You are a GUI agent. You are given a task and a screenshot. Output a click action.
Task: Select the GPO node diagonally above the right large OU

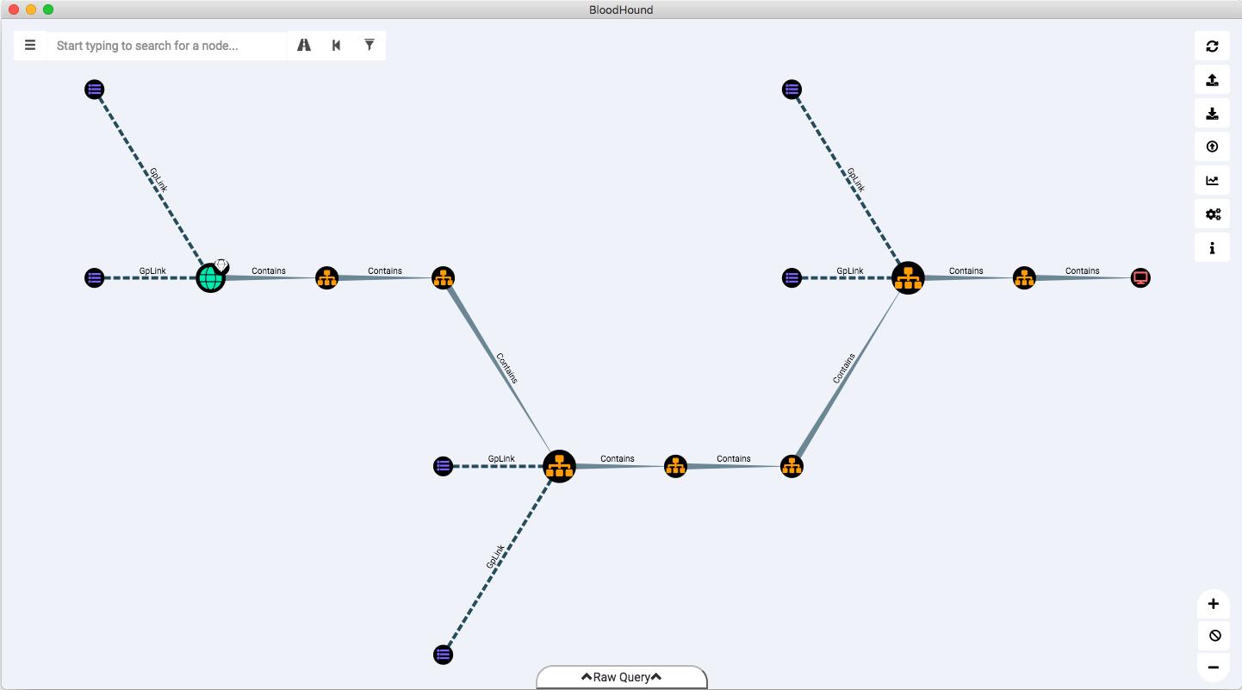click(792, 89)
